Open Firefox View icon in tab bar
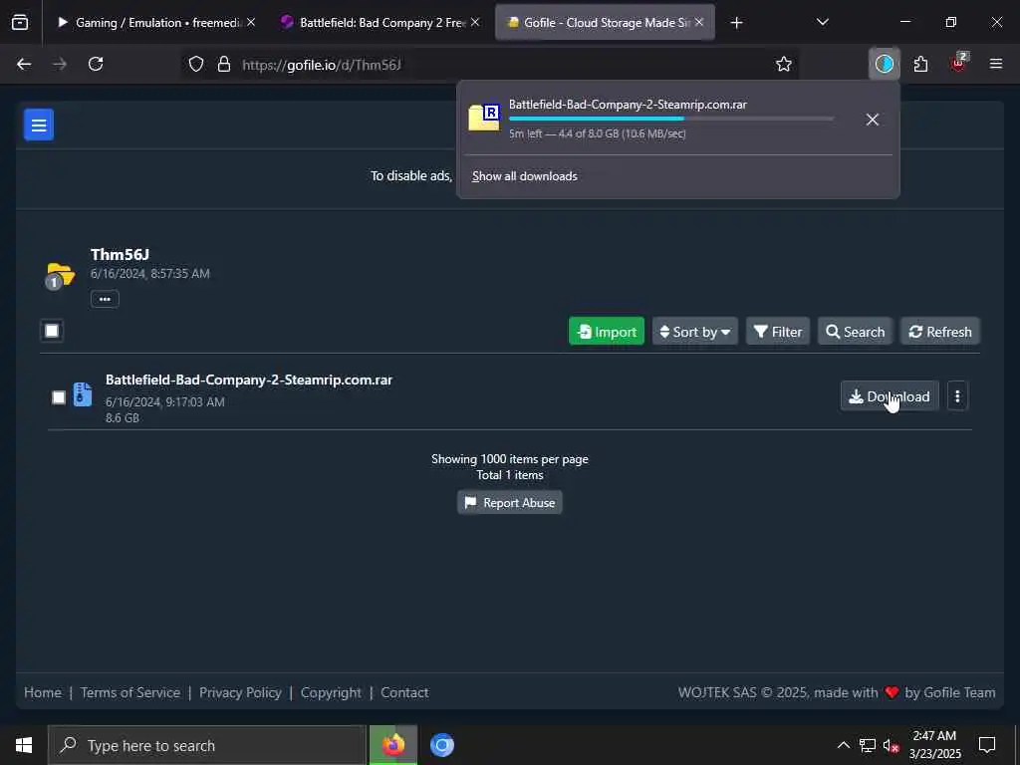Screen dimensions: 1020x765 [x=20, y=22]
